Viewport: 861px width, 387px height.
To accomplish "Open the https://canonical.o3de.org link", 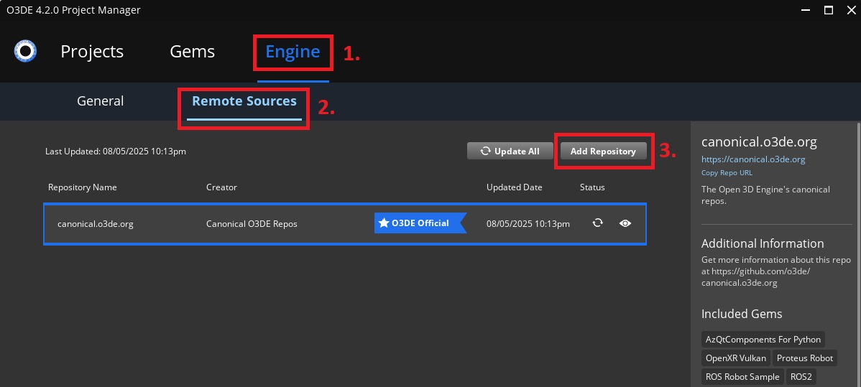I will tap(752, 159).
